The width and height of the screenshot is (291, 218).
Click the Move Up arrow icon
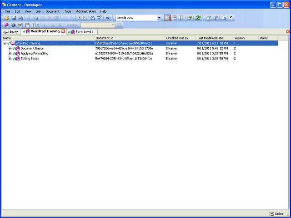click(x=53, y=25)
